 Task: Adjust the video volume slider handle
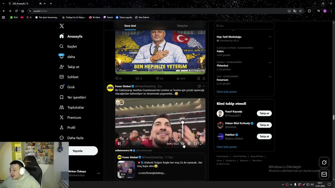click(x=183, y=122)
